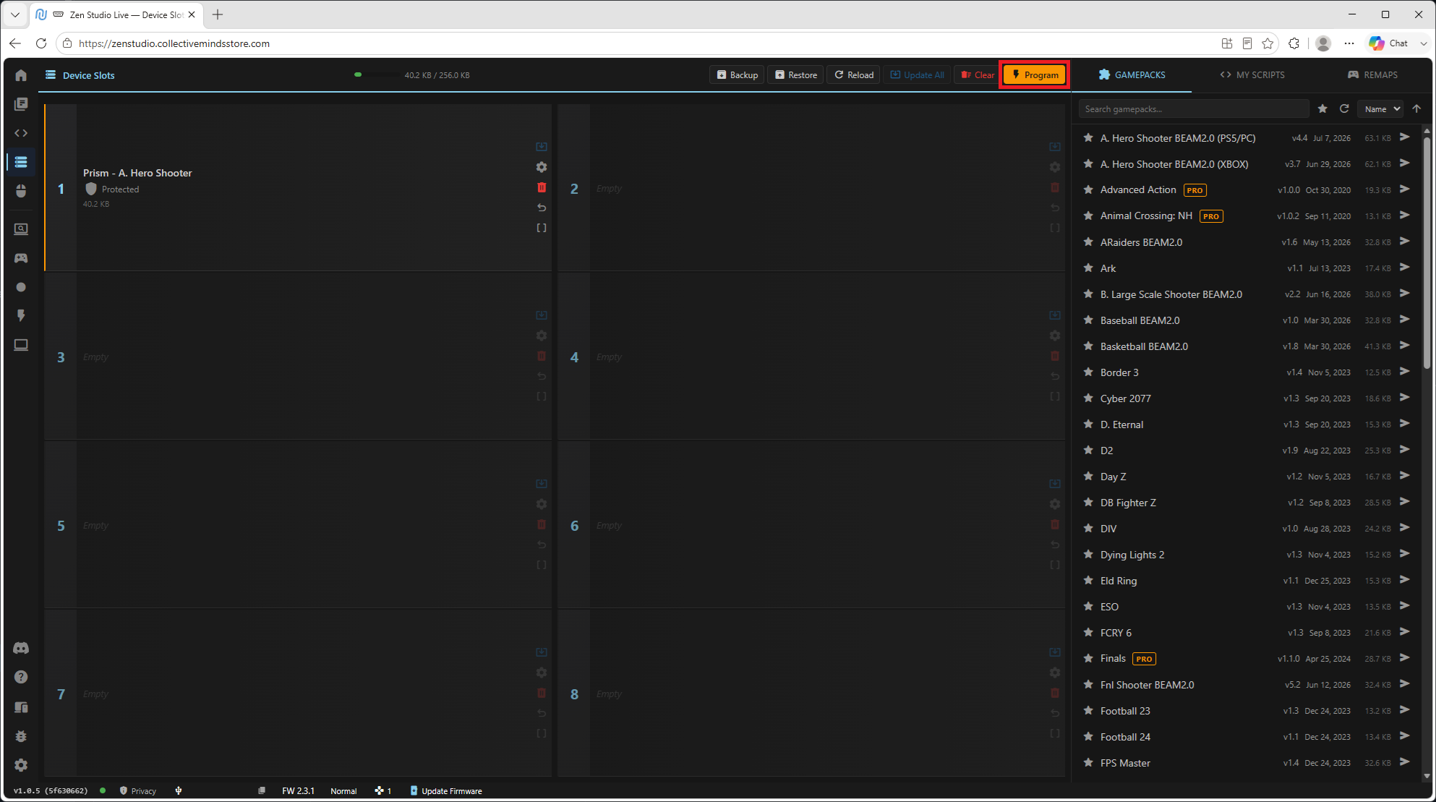Click the Backup button
The width and height of the screenshot is (1436, 802).
click(737, 74)
